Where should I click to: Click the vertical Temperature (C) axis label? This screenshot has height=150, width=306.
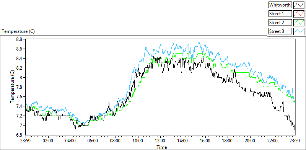pos(12,86)
